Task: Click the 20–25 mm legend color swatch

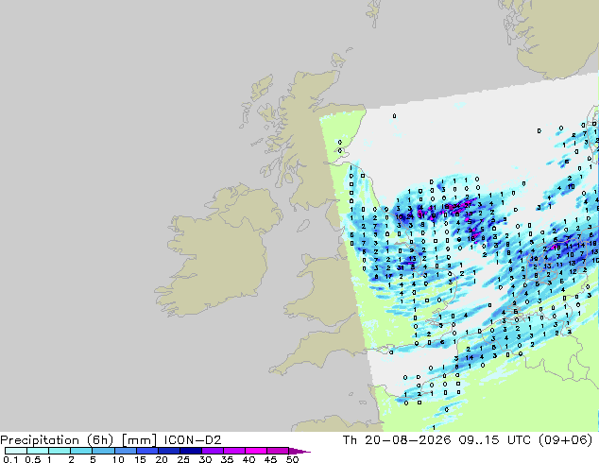Action: pyautogui.click(x=168, y=451)
